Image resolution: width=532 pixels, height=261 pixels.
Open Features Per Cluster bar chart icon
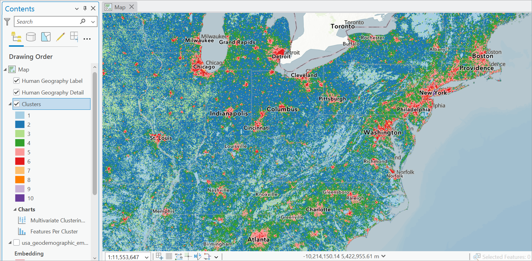[x=22, y=231]
